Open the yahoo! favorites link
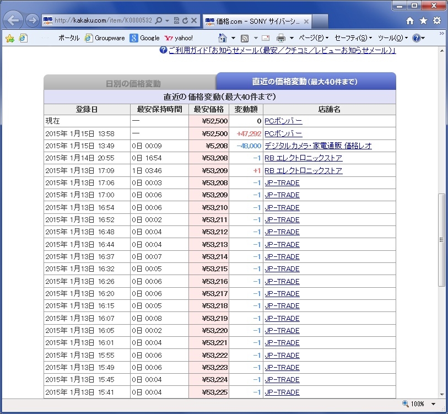Viewport: 448px width, 414px height. pos(179,38)
